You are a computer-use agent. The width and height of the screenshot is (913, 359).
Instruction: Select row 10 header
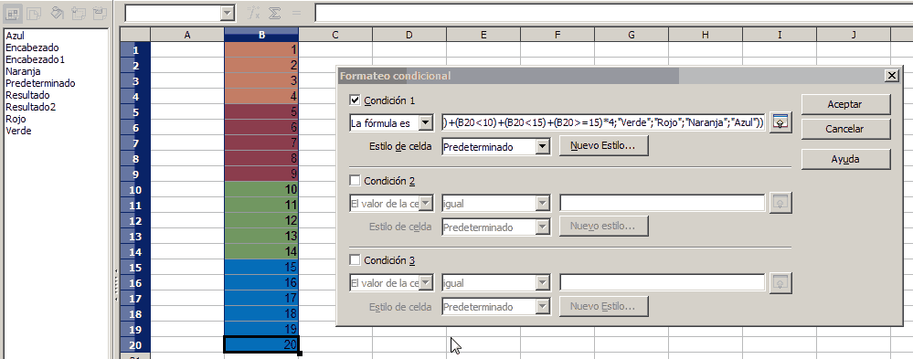click(x=135, y=189)
